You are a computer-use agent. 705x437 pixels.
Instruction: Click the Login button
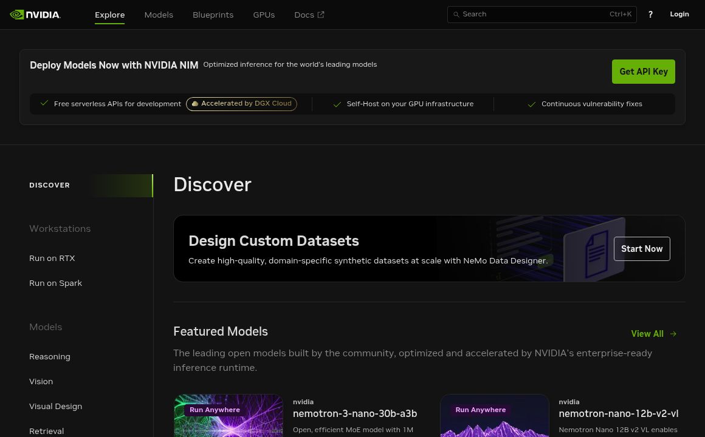tap(679, 14)
